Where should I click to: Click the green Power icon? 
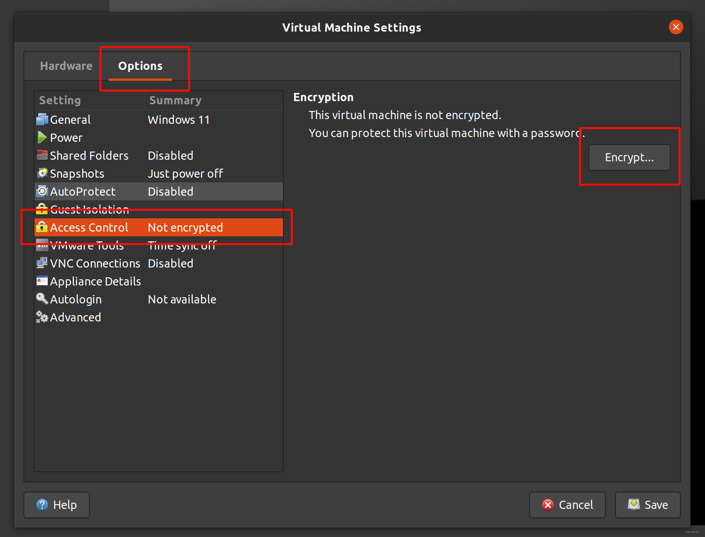[x=42, y=137]
